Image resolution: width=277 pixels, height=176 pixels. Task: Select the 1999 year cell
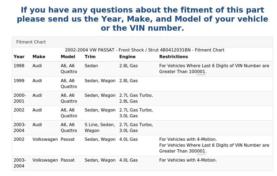tap(19, 81)
